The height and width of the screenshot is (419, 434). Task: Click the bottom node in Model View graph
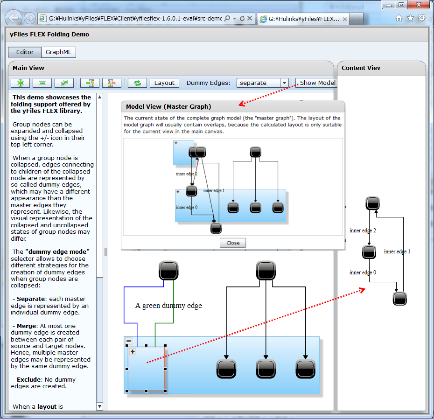216,228
